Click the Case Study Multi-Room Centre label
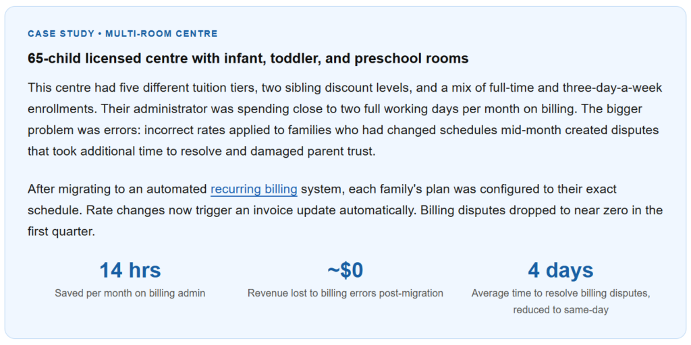This screenshot has width=691, height=345. (x=123, y=34)
